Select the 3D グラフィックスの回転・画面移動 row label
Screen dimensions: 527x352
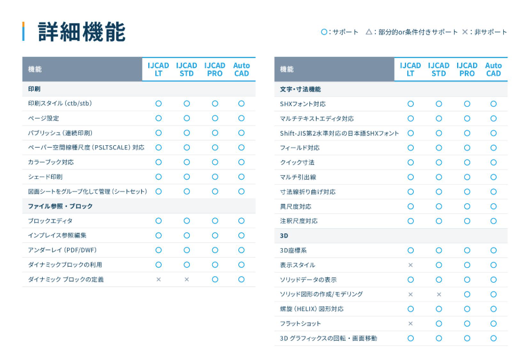(x=328, y=338)
